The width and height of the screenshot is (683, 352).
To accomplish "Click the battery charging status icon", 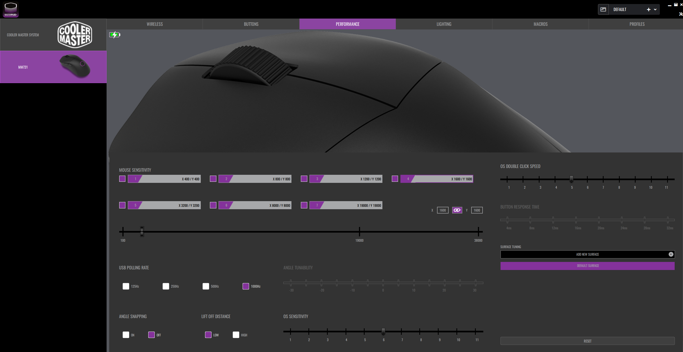I will [x=115, y=35].
